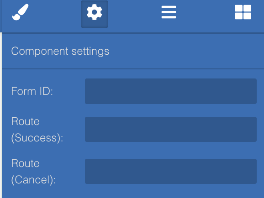Click the separator line below Component settings
264x198 pixels.
point(133,69)
